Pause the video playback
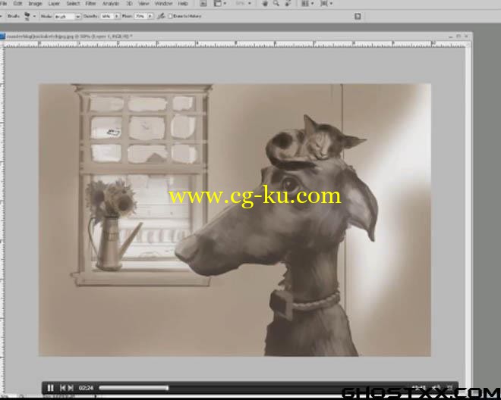Viewport: 501px width, 400px height. (x=51, y=388)
